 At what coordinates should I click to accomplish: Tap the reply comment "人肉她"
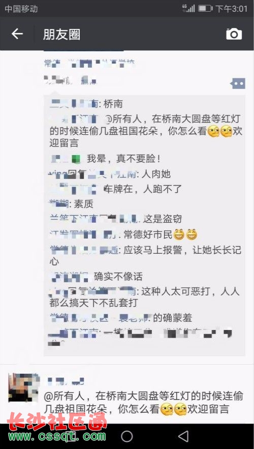point(156,174)
